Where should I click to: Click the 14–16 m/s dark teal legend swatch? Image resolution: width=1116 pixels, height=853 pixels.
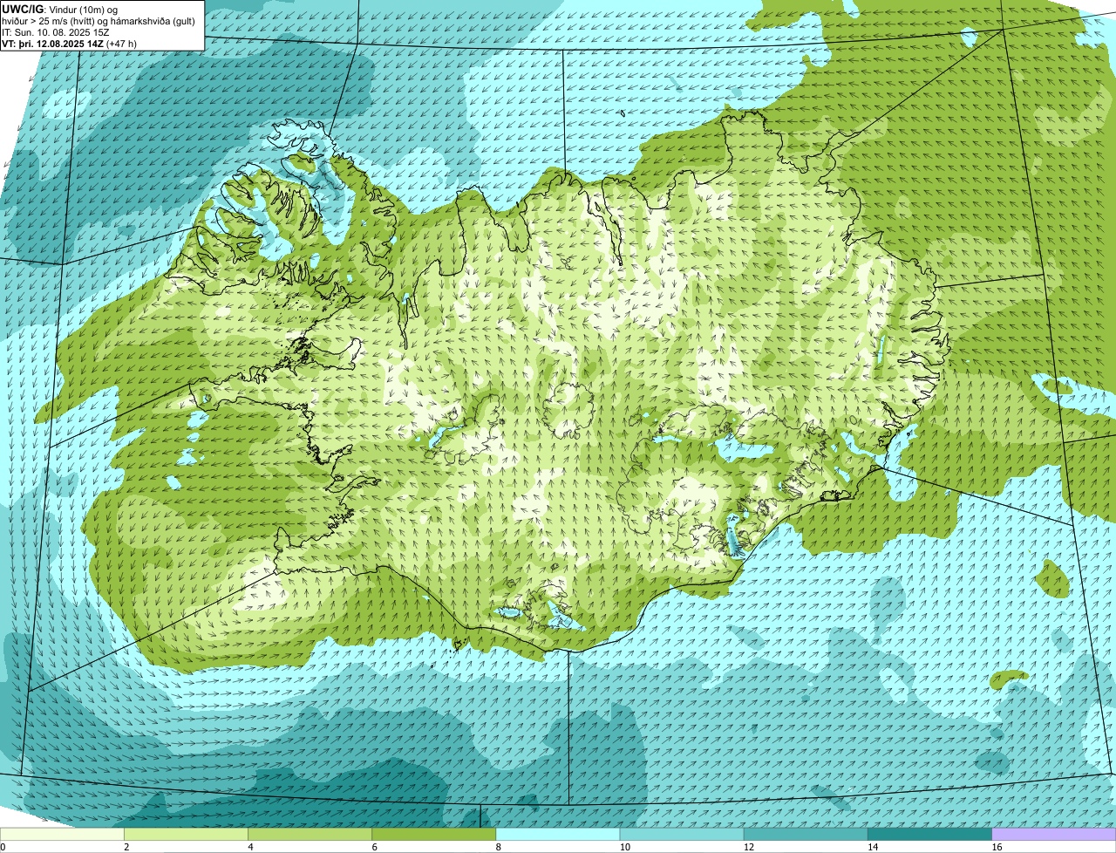[929, 835]
